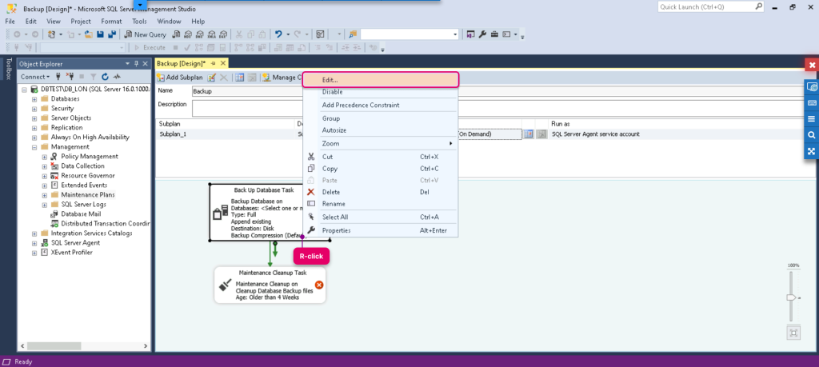Open the Tools menu
The width and height of the screenshot is (819, 367).
[139, 22]
